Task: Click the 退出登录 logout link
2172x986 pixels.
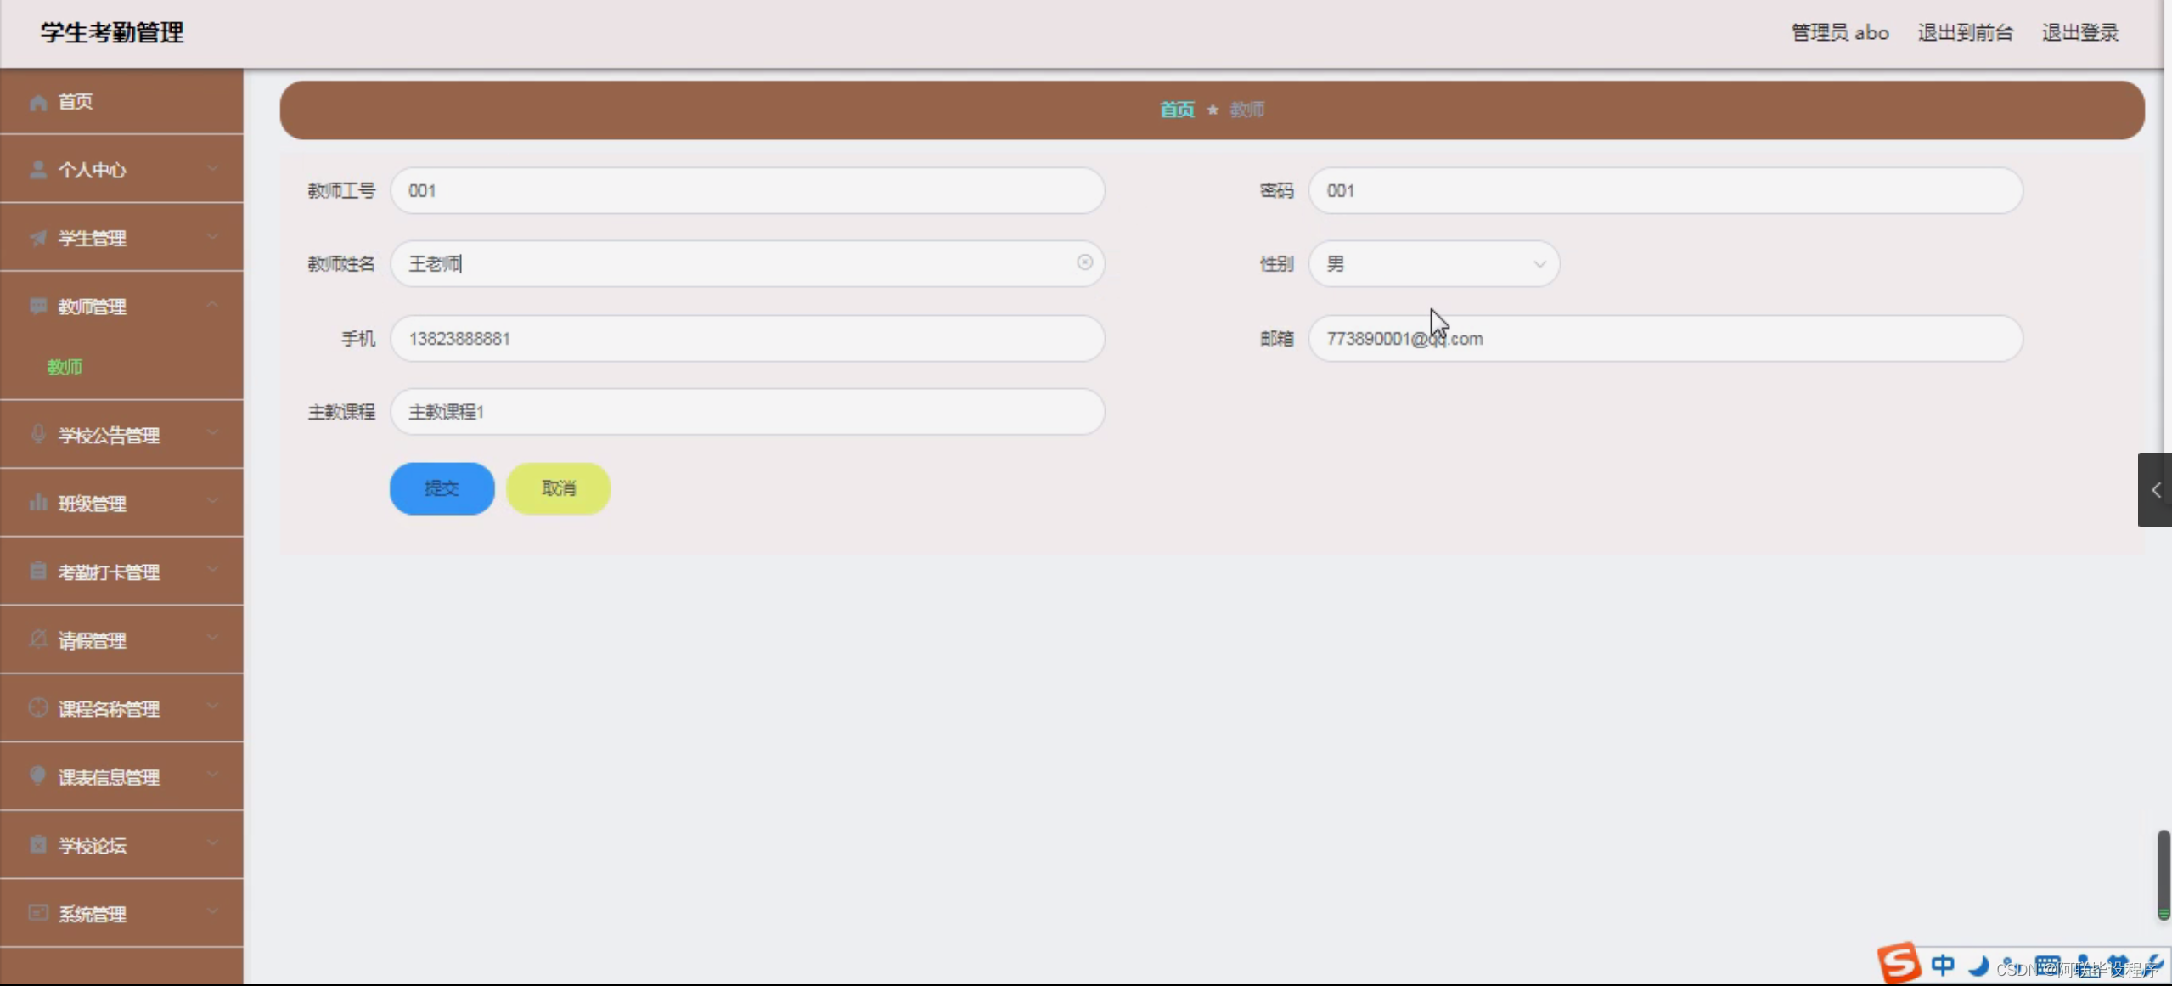Action: coord(2079,33)
